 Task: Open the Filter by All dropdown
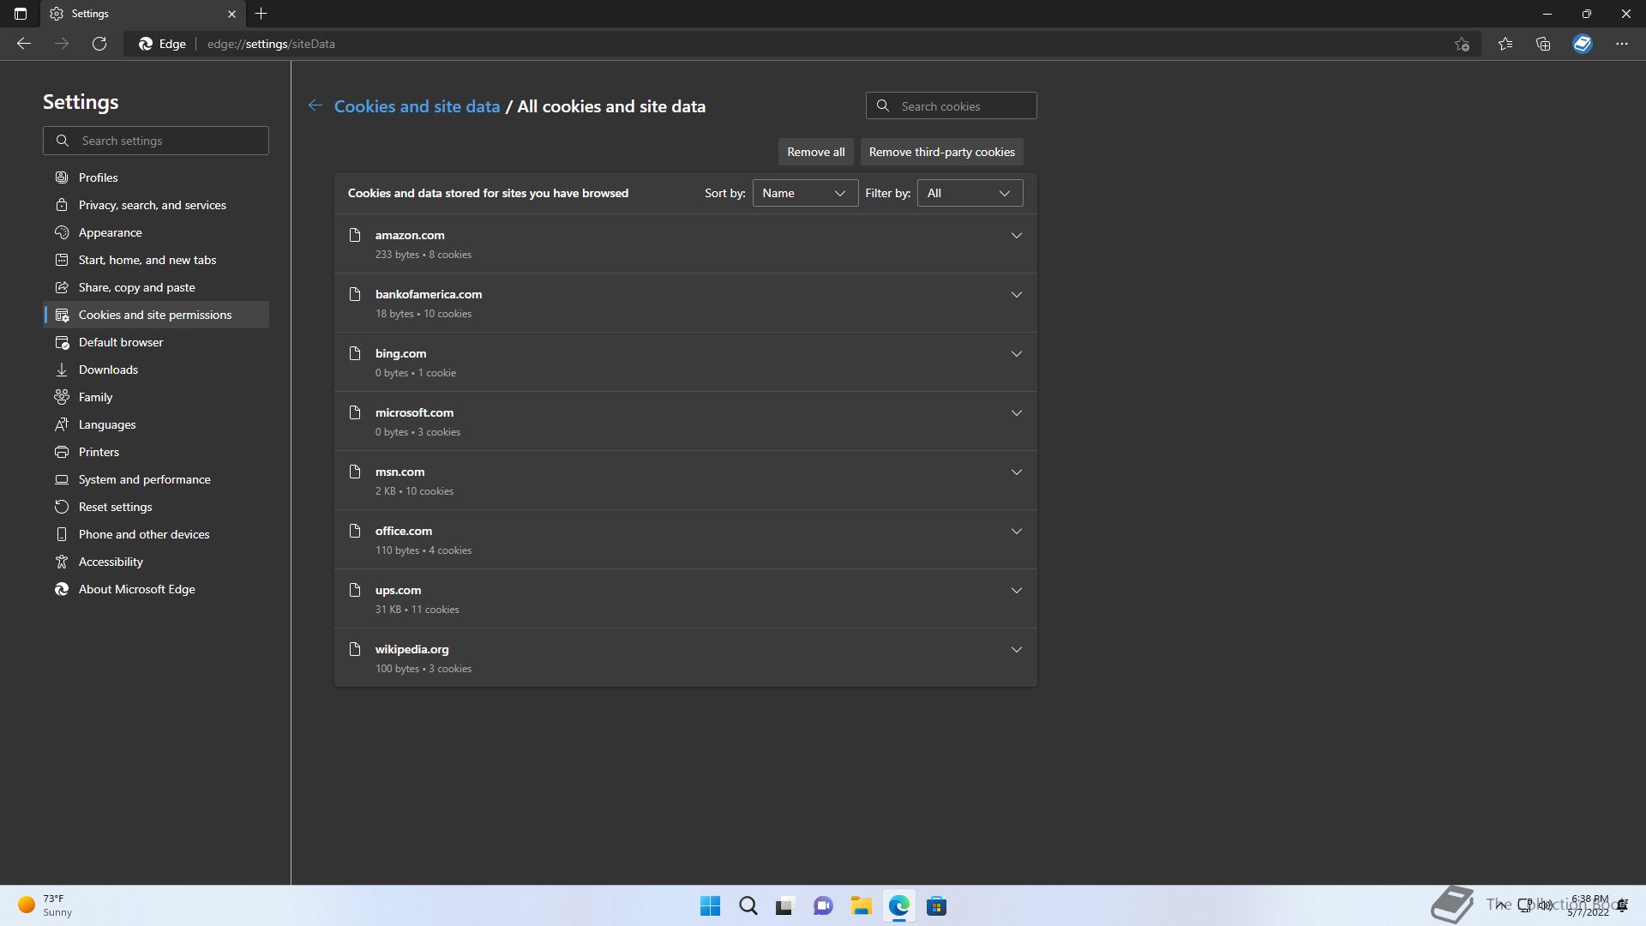coord(970,193)
